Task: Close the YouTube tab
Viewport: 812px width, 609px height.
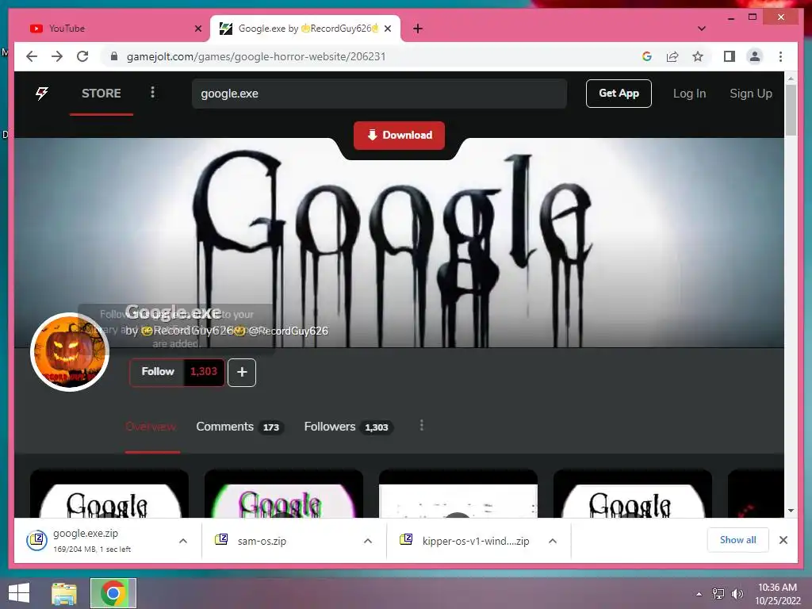Action: (197, 29)
